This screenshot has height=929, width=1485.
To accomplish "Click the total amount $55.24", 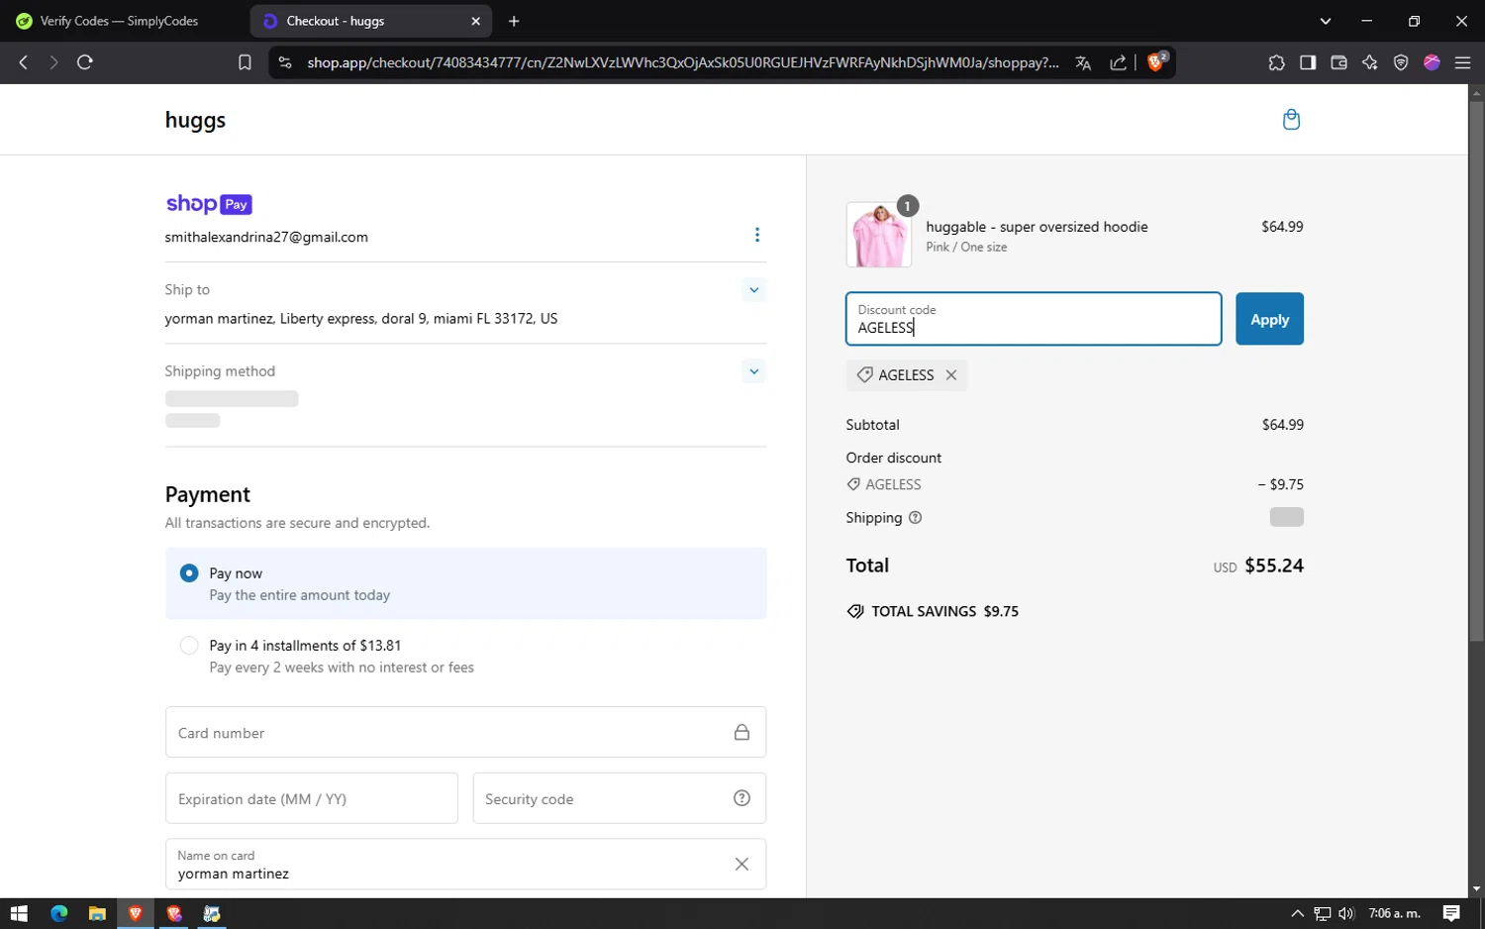I will pos(1274,566).
